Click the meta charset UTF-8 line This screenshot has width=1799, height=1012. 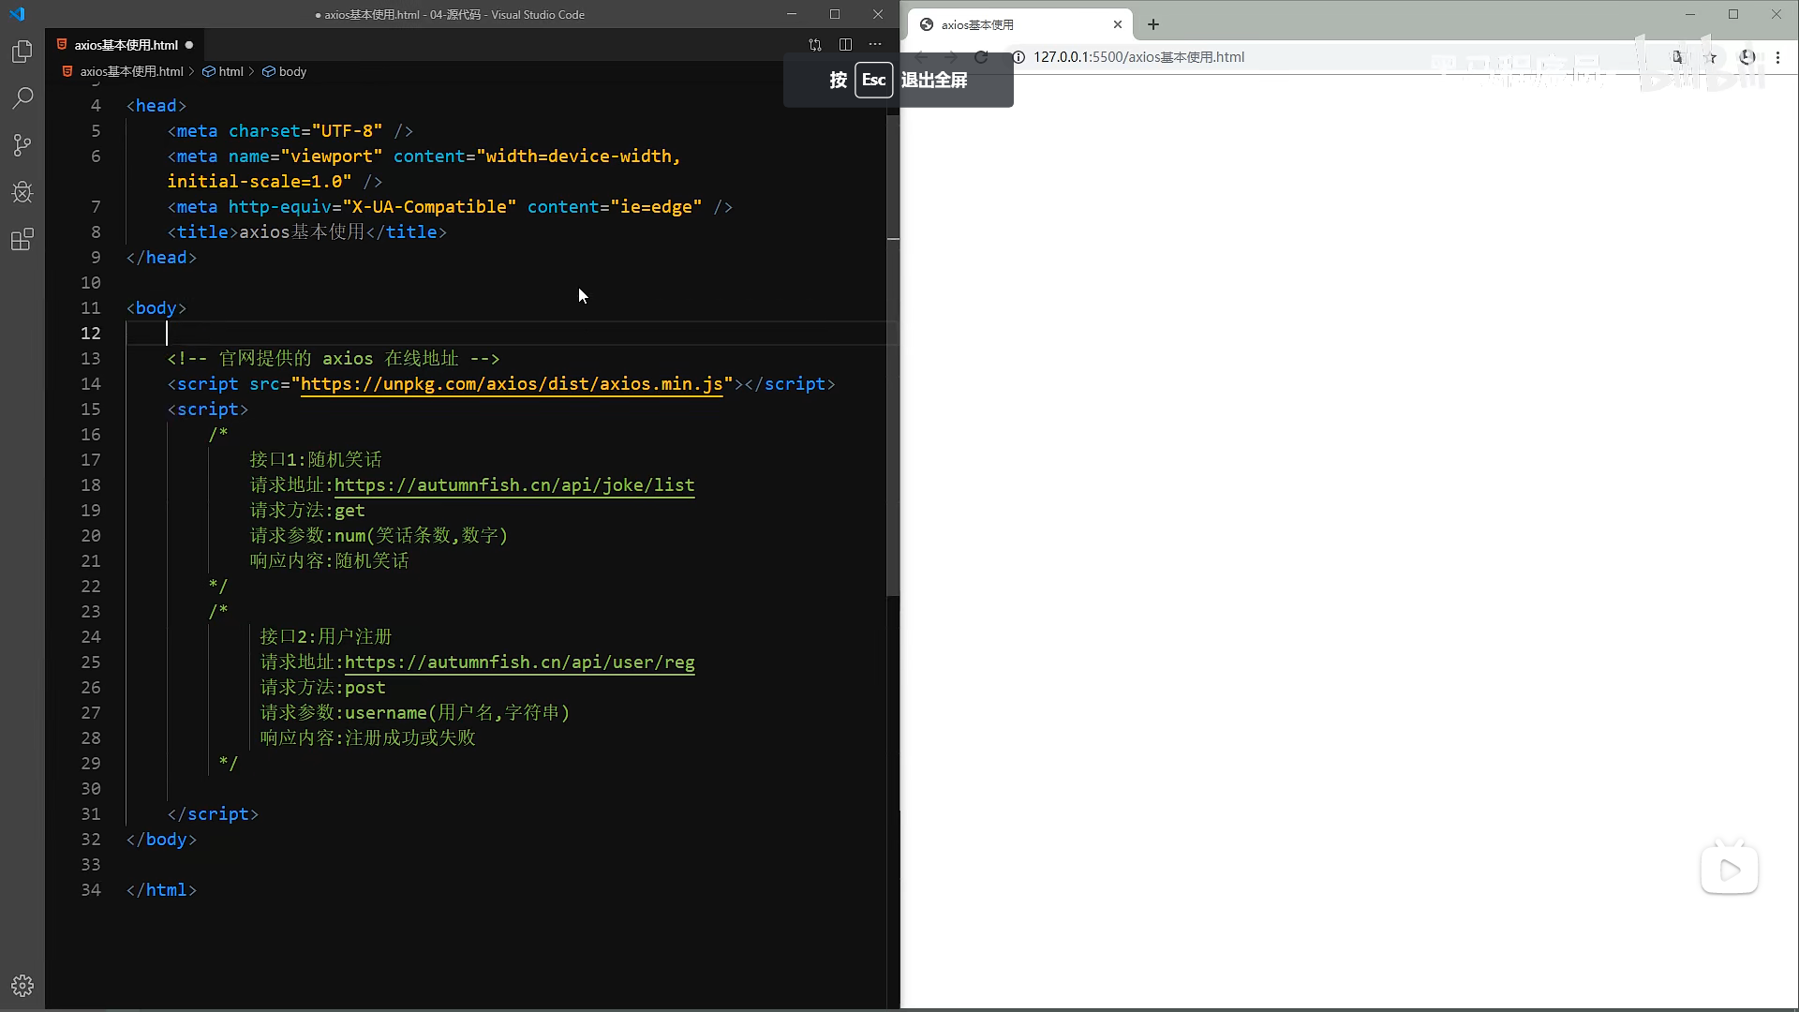coord(290,131)
